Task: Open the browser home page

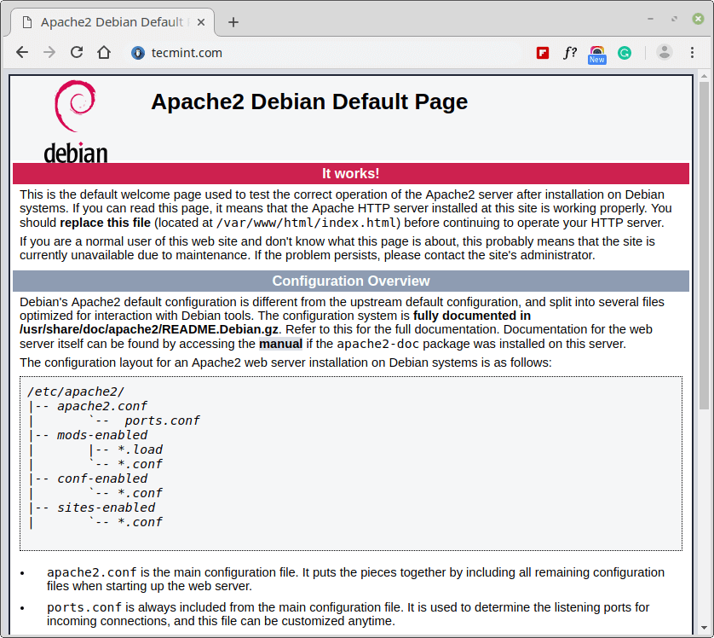Action: (102, 52)
